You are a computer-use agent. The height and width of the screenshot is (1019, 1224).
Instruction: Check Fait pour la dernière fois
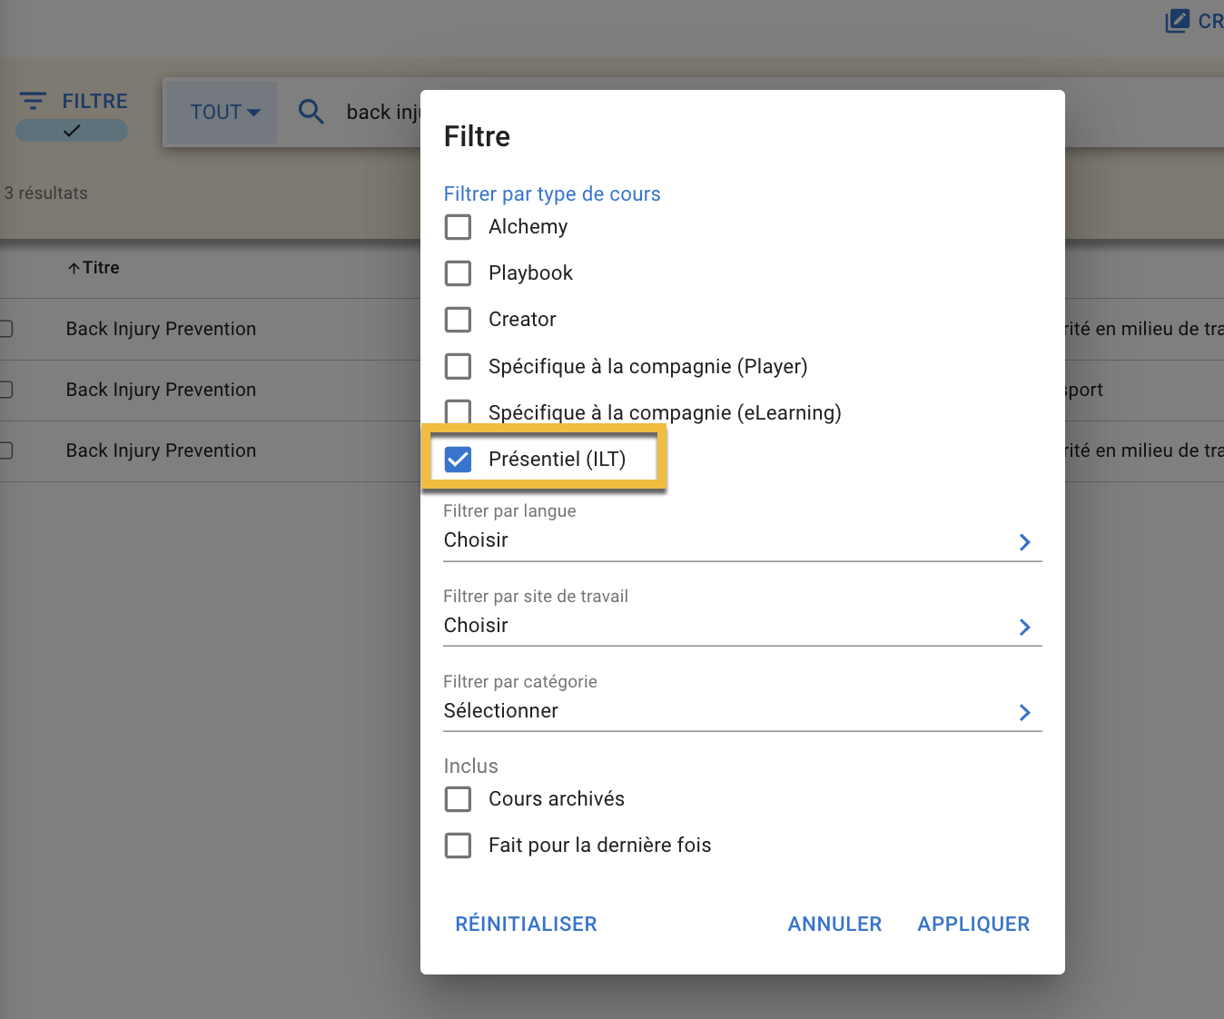[x=459, y=846]
